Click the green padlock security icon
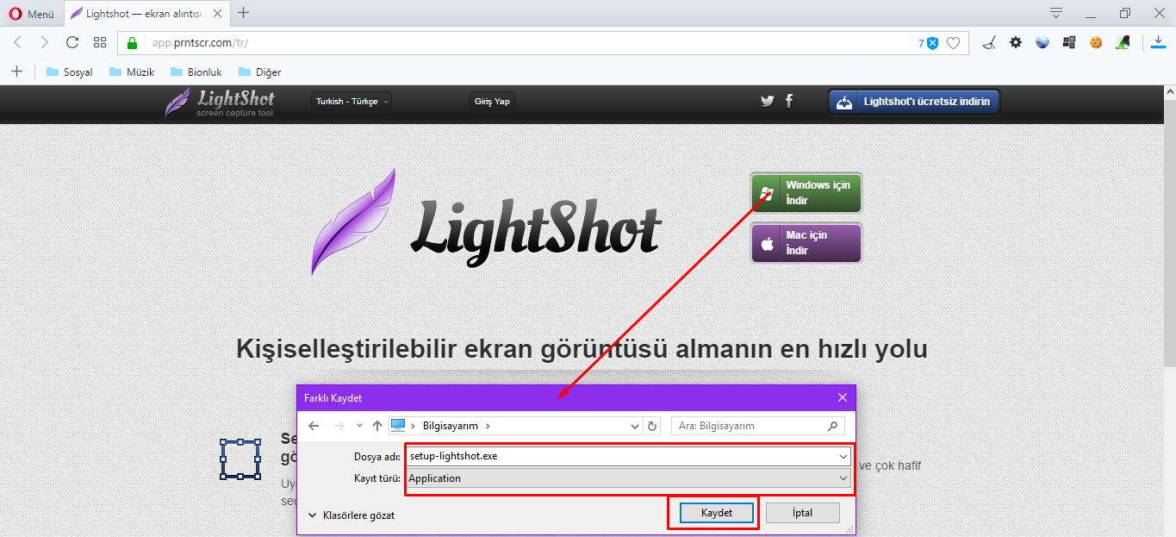Screen dimensions: 1176x537 tap(133, 42)
